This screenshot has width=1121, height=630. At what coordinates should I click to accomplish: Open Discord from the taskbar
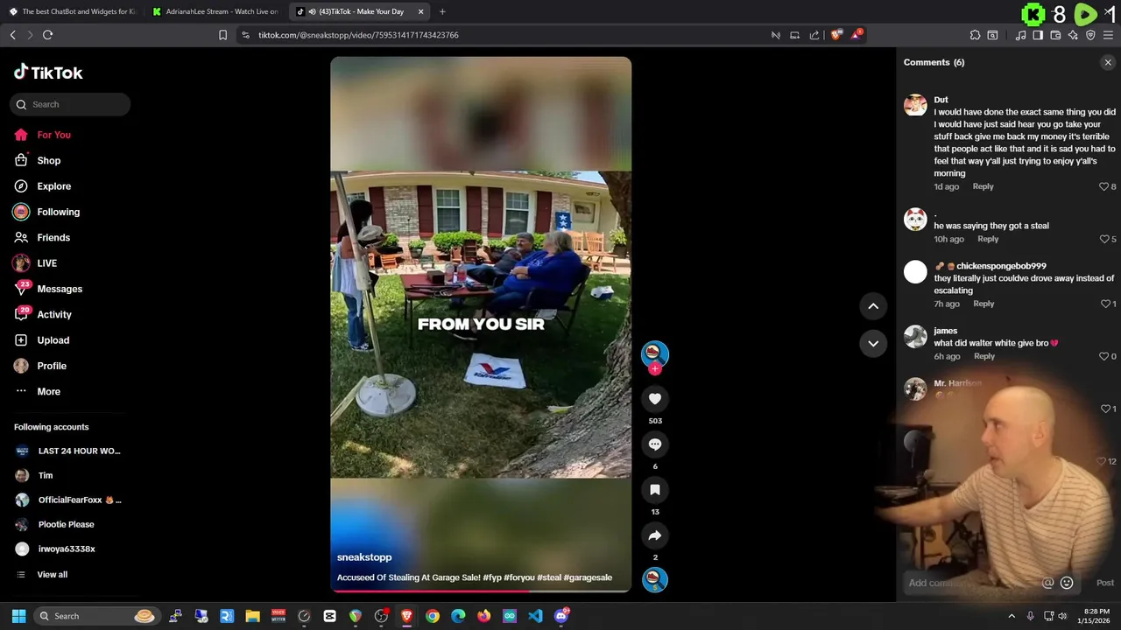click(561, 616)
